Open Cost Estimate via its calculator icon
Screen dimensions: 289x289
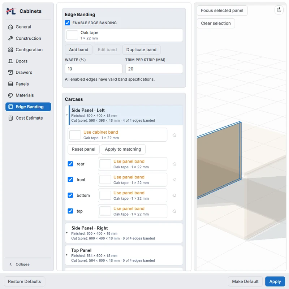click(10, 118)
